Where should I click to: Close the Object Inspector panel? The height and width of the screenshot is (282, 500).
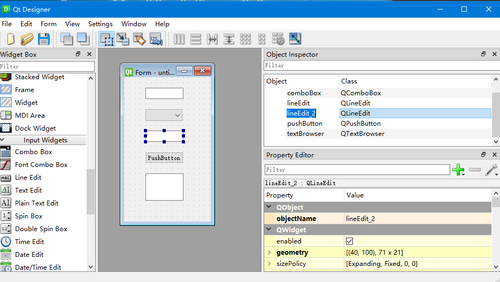[495, 54]
